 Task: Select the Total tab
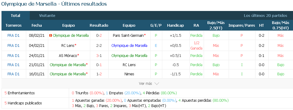pyautogui.click(x=15, y=16)
